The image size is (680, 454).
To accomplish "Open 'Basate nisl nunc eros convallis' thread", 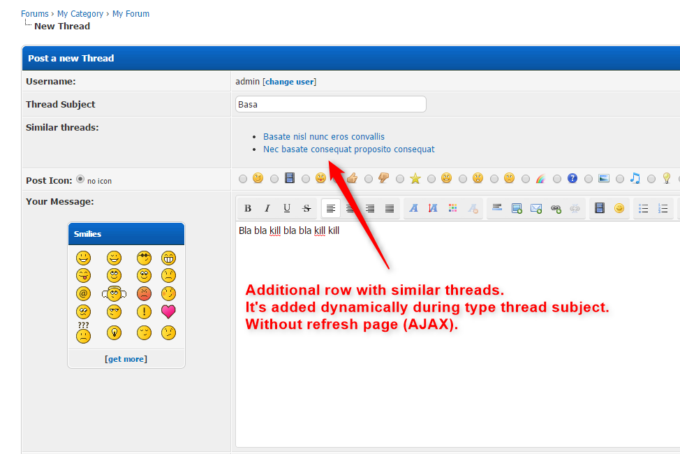I will (x=323, y=137).
